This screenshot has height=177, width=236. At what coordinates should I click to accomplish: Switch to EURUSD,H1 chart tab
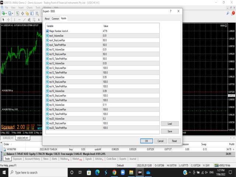[x=8, y=138]
